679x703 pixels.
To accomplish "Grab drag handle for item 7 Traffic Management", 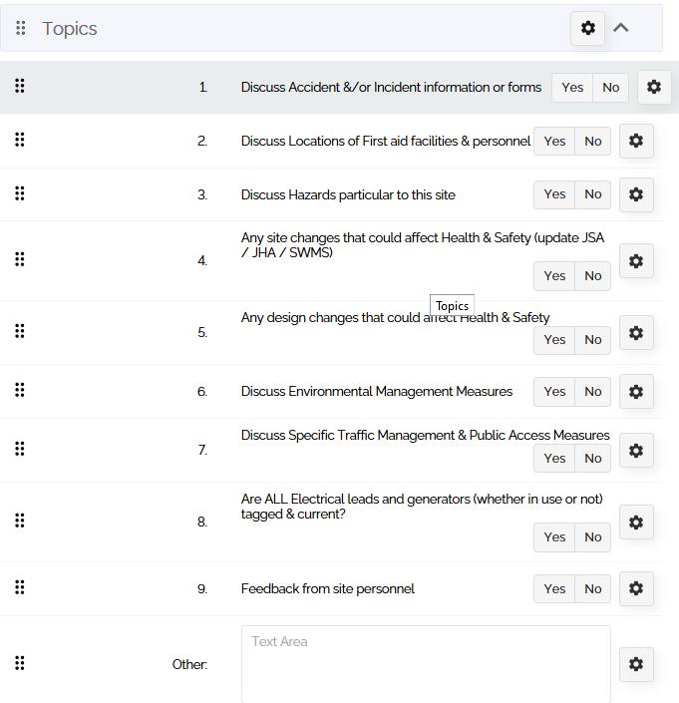I will click(20, 449).
